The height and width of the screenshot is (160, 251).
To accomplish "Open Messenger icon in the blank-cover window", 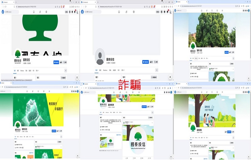I will pos(164,12).
